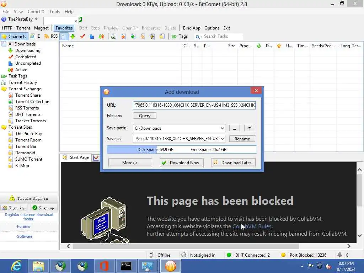The image size is (364, 273).
Task: Open the Software link
Action: click(x=25, y=236)
